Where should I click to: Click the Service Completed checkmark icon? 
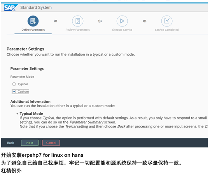(x=167, y=21)
